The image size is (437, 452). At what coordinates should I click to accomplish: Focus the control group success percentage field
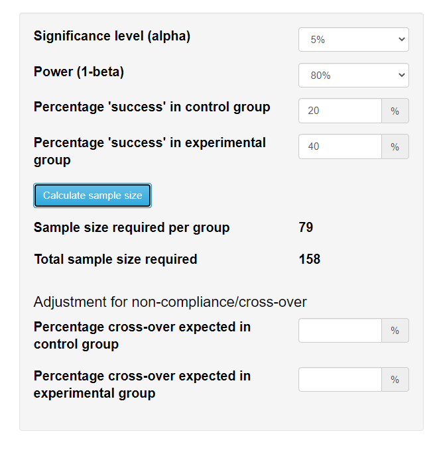tap(340, 111)
